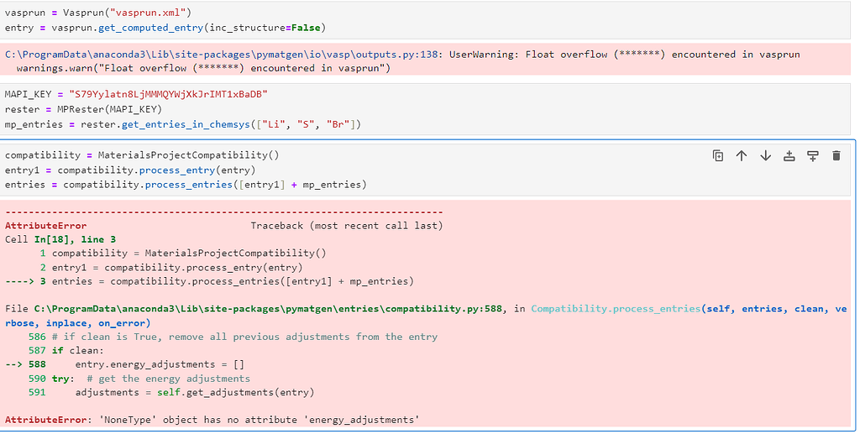Click the Compatibility.process_entries function name in traceback
This screenshot has width=860, height=434.
(616, 309)
